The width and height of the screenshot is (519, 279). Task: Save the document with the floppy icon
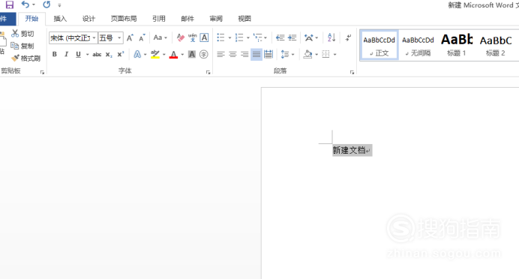coord(10,4)
